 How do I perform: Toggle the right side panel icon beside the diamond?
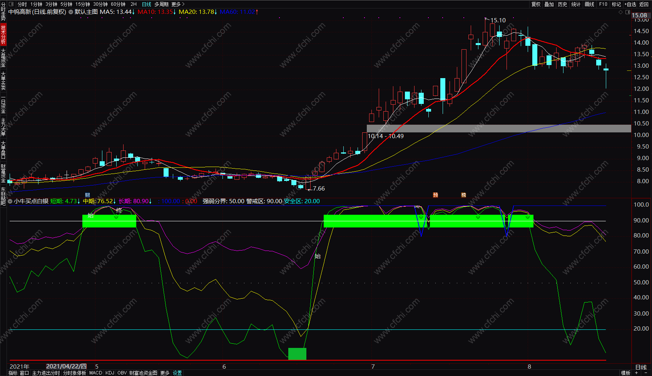point(627,12)
